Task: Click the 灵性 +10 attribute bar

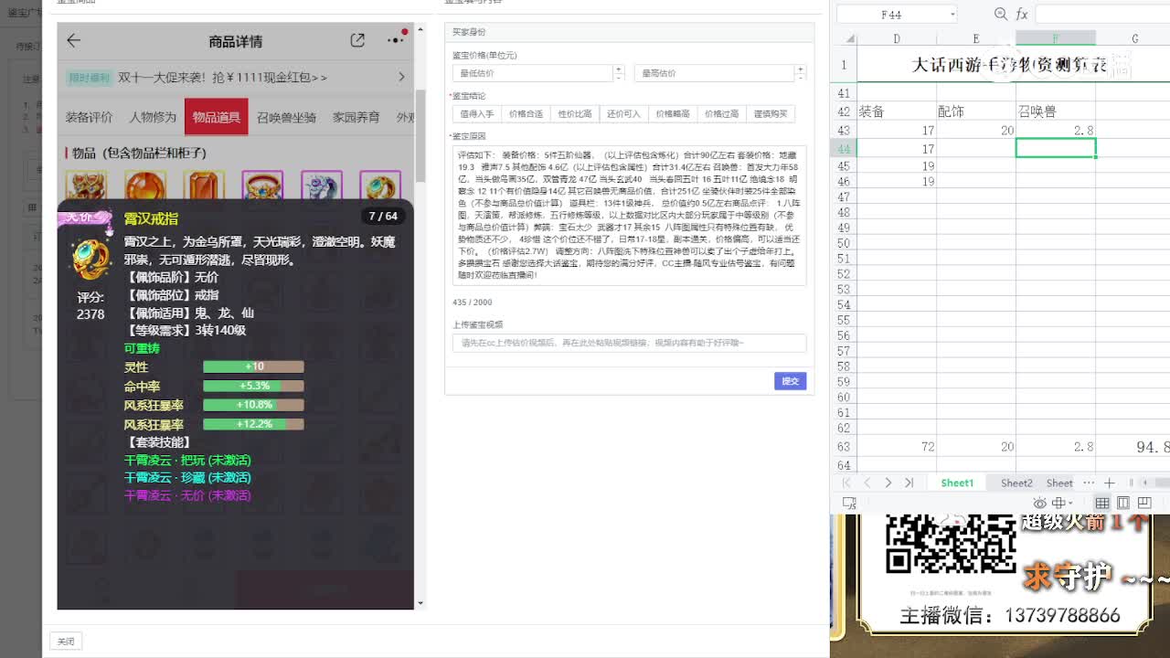Action: [253, 366]
